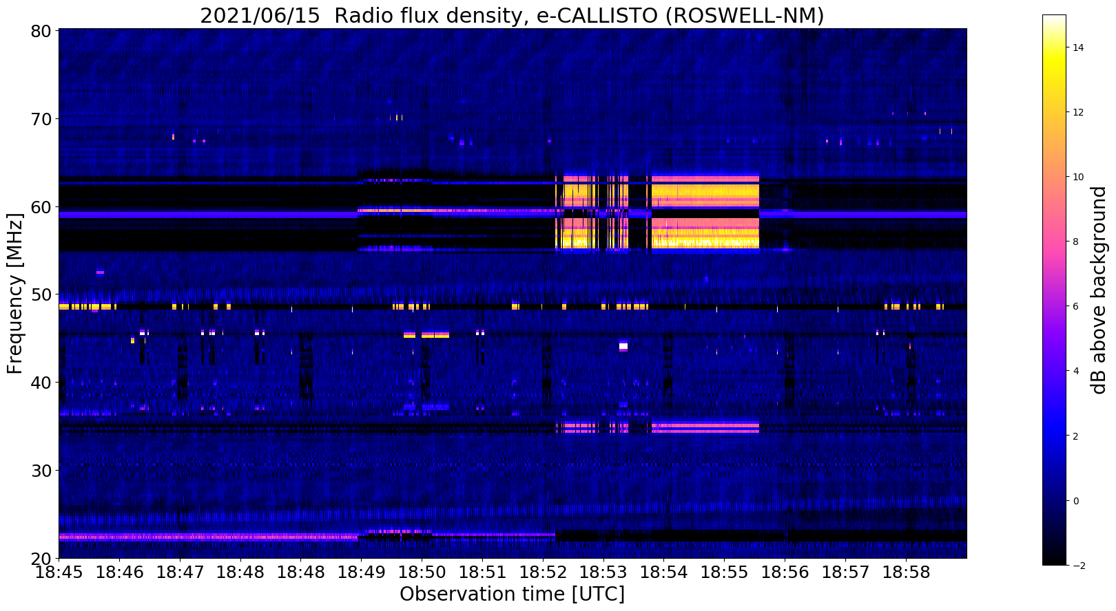This screenshot has width=1116, height=611.
Task: Click the large yellow burst near 60 MHz
Action: 705,212
